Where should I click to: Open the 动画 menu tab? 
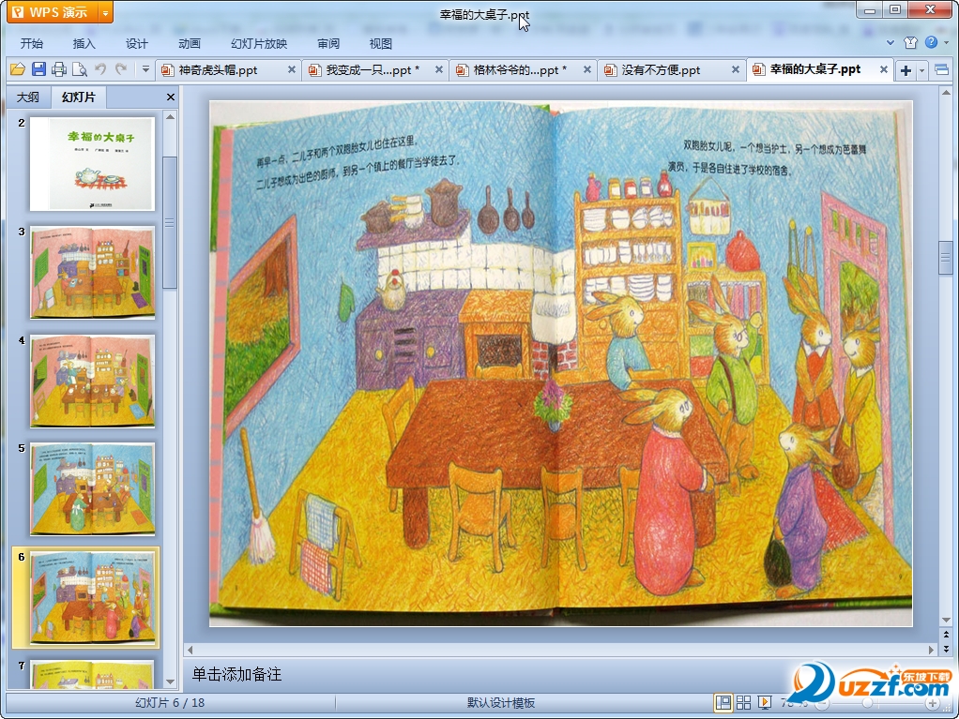pyautogui.click(x=189, y=43)
